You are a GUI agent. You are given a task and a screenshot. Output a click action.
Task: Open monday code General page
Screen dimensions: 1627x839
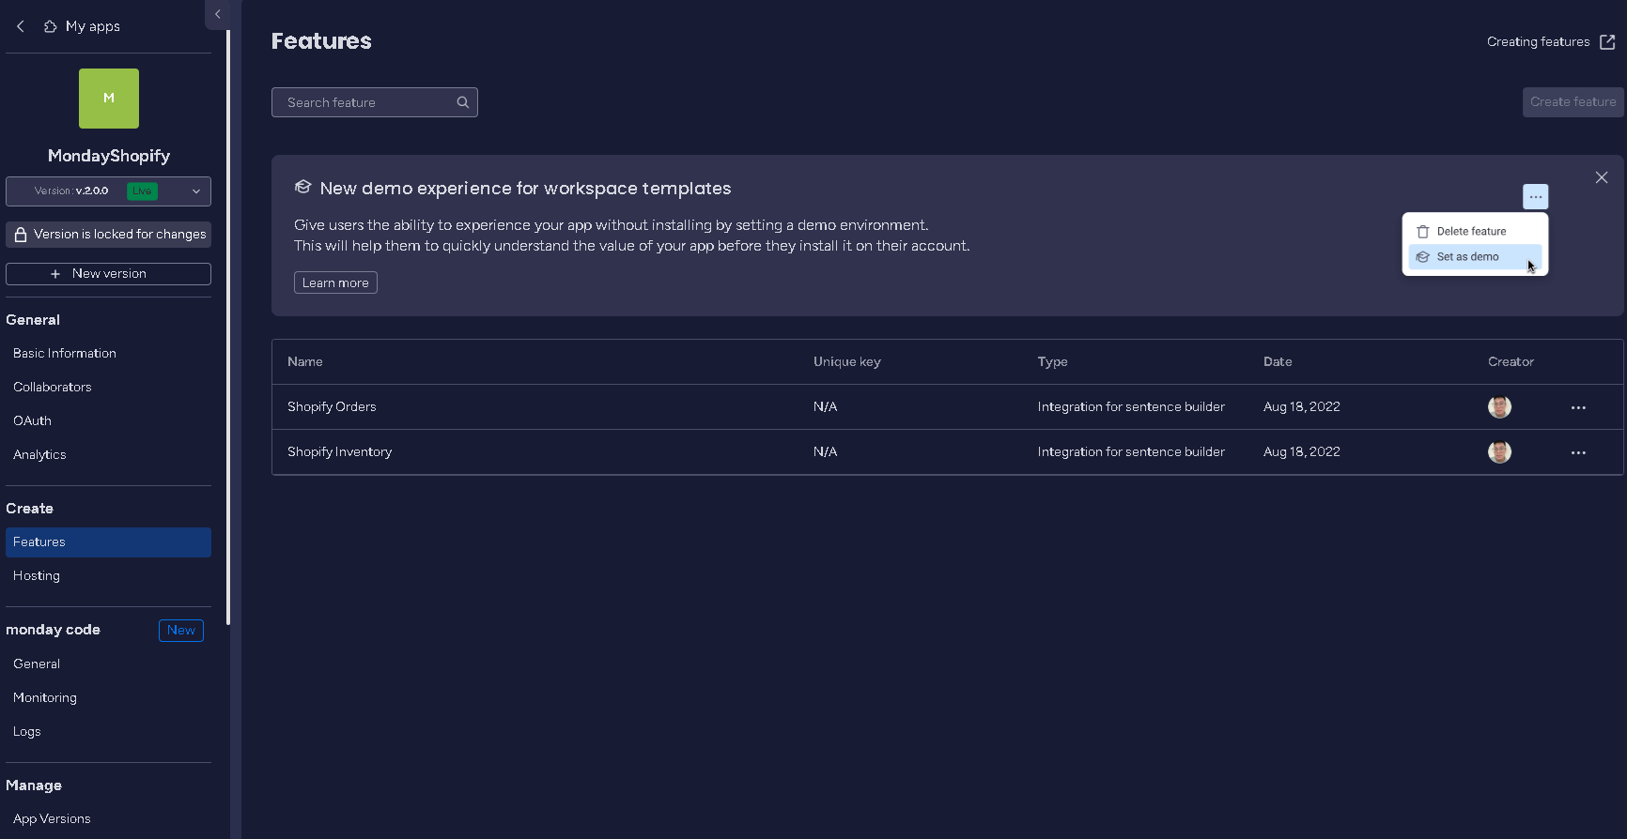pyautogui.click(x=37, y=664)
